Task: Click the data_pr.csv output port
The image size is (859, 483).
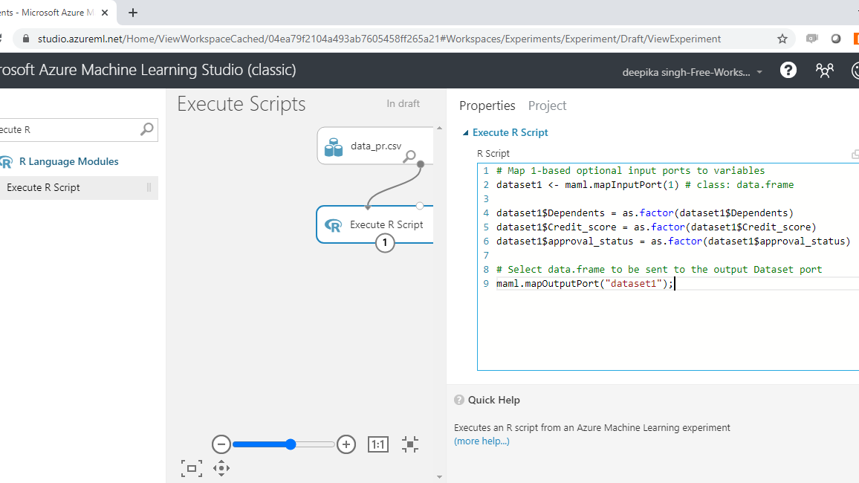Action: pos(420,163)
